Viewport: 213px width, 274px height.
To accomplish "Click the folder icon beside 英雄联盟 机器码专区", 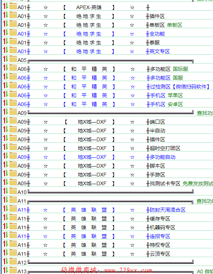I will (13, 226).
